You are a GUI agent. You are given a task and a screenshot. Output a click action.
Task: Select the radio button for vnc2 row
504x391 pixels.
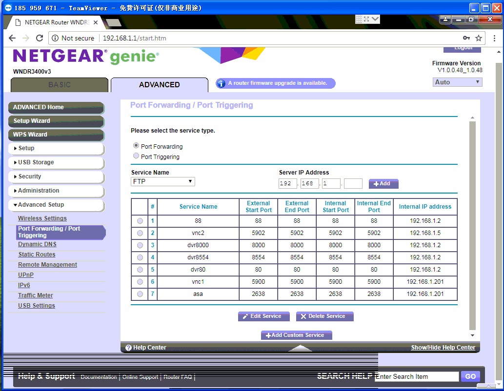click(140, 233)
